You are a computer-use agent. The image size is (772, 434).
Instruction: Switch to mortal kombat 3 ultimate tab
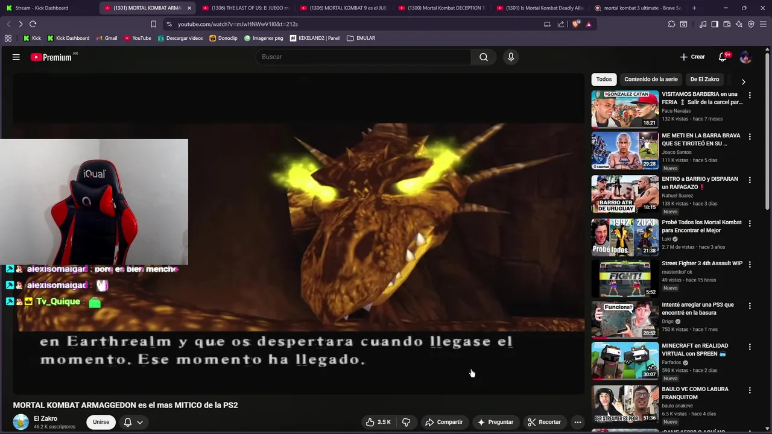638,8
